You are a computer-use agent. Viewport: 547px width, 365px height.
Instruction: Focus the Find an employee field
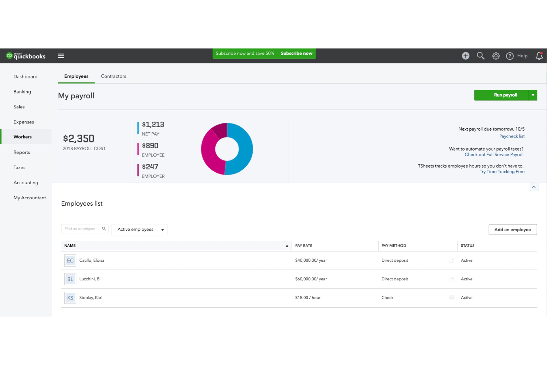(85, 229)
